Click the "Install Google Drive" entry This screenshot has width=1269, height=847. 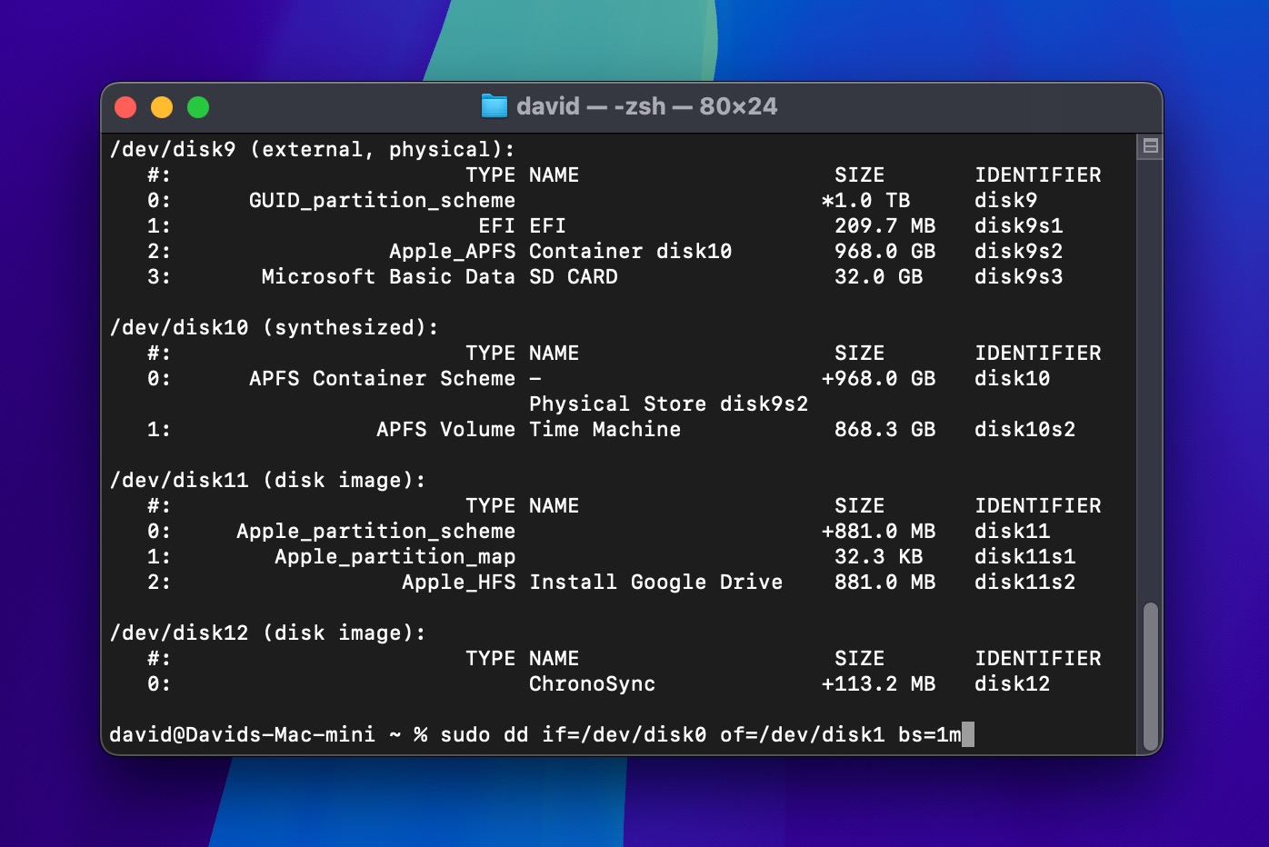tap(655, 582)
